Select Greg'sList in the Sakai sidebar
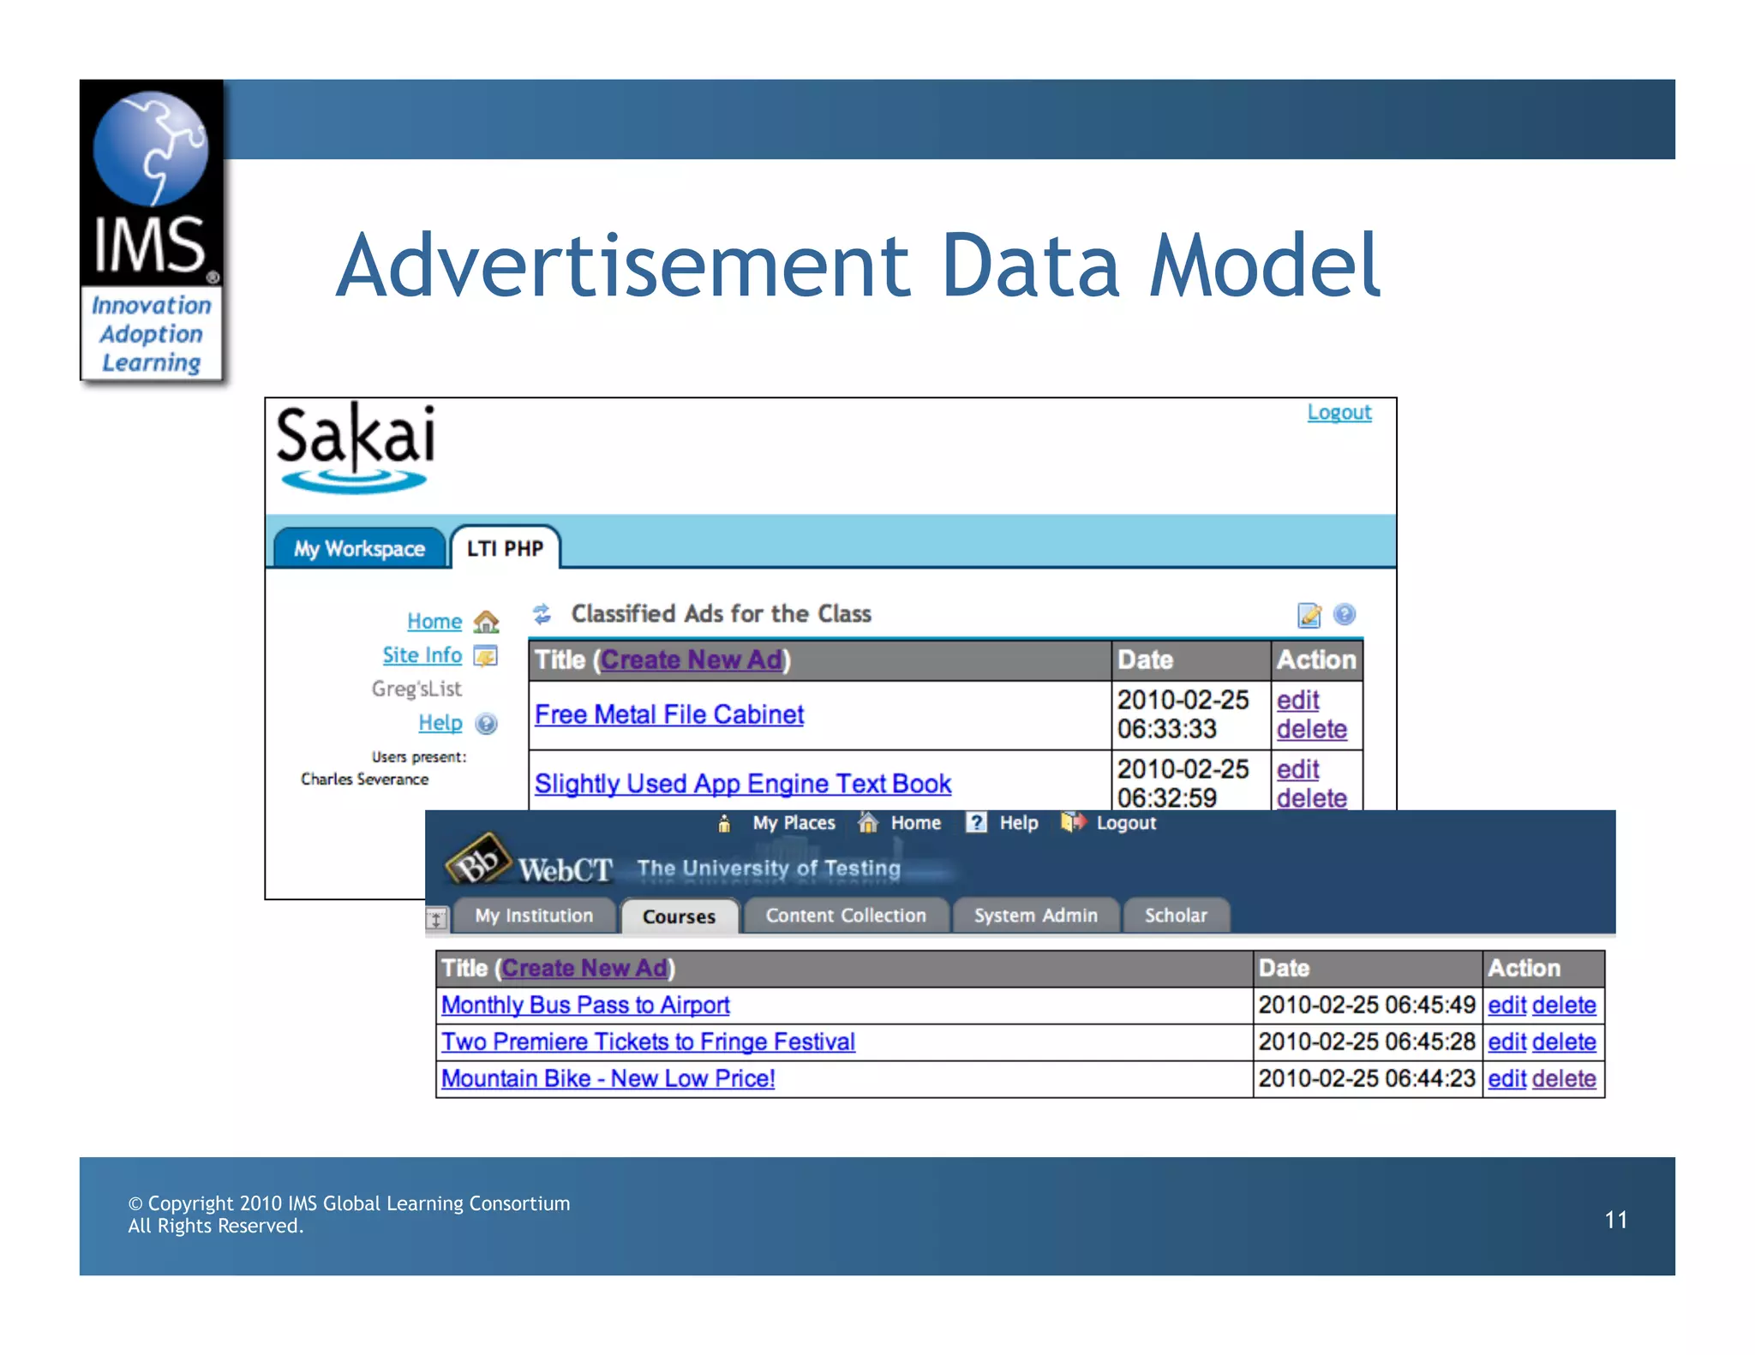This screenshot has width=1755, height=1355. [x=416, y=689]
